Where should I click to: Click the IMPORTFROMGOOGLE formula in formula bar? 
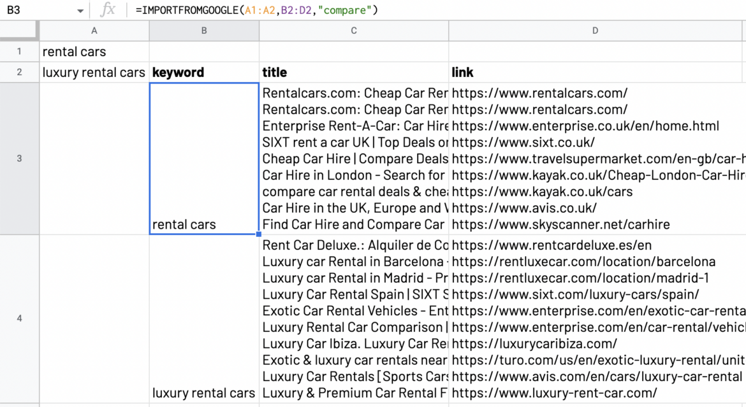pyautogui.click(x=256, y=10)
